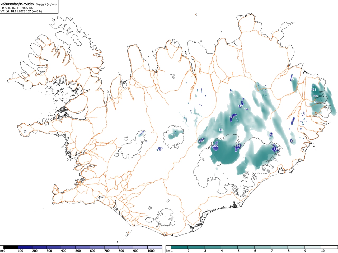
Task: Click the dark navy 100–200 m legend swatch
Action: click(x=25, y=247)
